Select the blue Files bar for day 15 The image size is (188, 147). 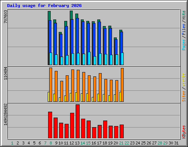coord(88,37)
